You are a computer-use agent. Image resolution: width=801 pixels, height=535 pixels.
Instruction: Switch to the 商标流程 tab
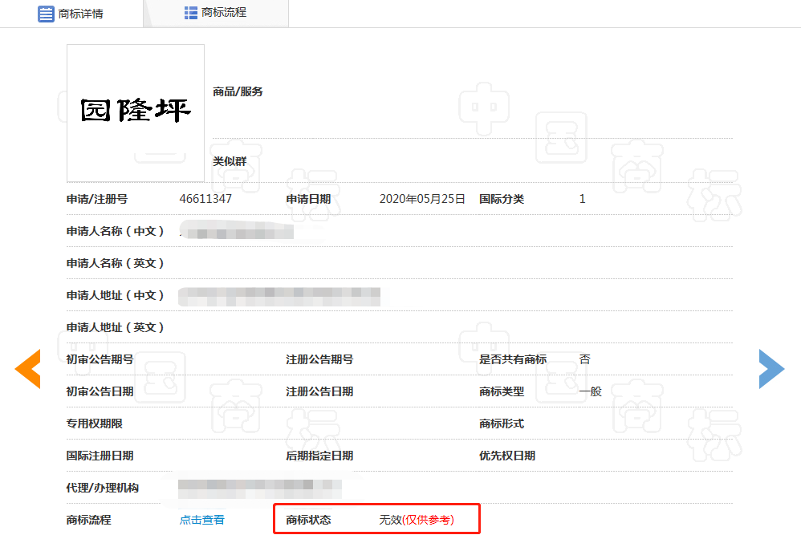(216, 13)
